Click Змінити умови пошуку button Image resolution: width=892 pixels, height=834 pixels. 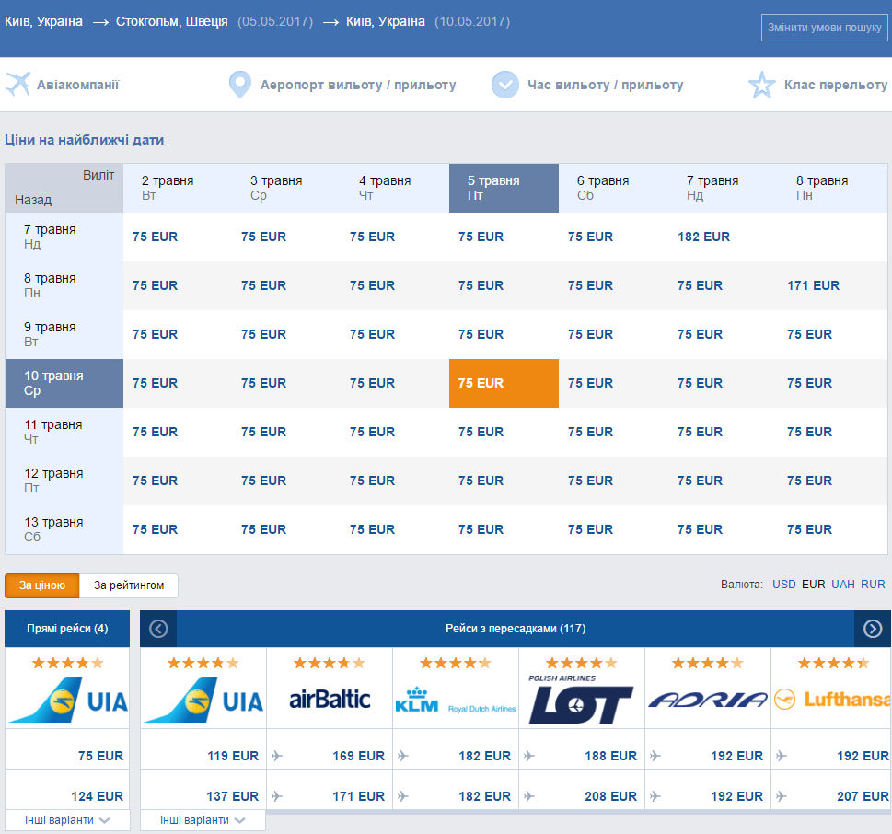click(x=824, y=28)
